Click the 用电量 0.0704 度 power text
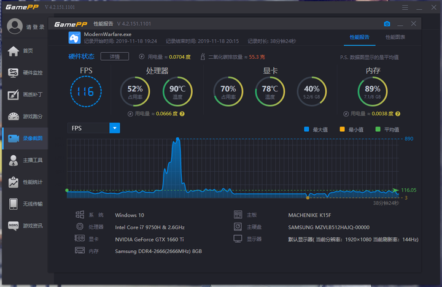 (169, 57)
